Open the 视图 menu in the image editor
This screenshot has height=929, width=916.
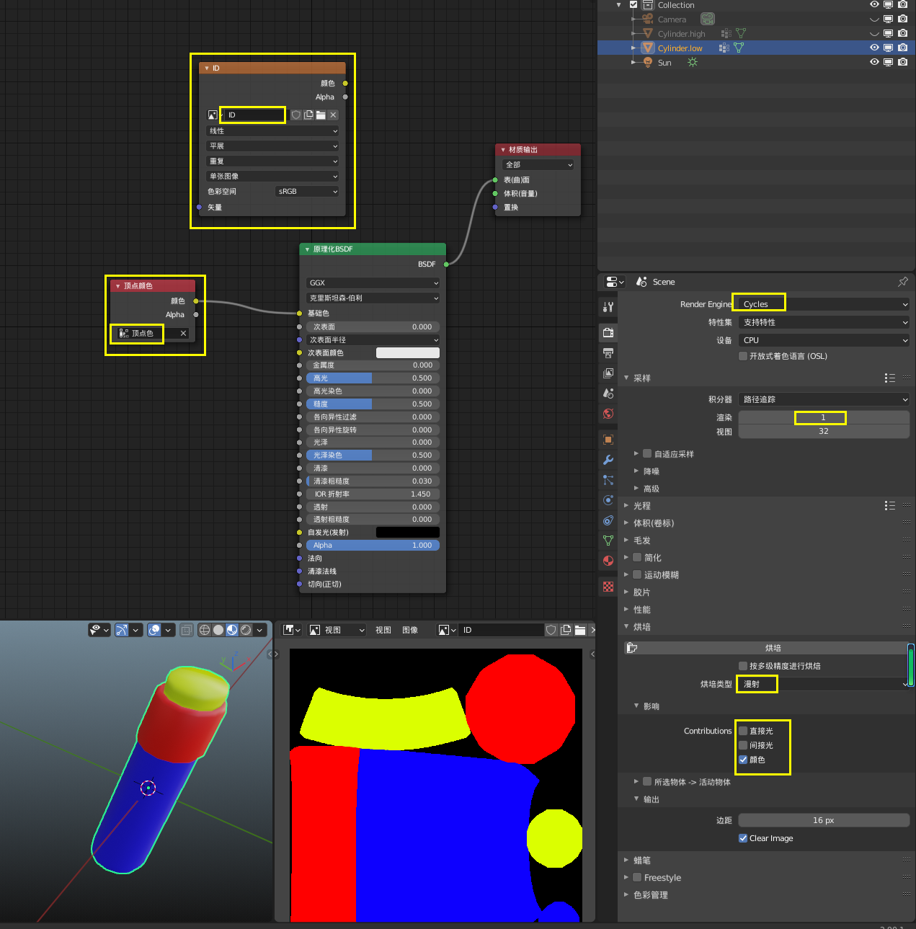(x=383, y=629)
